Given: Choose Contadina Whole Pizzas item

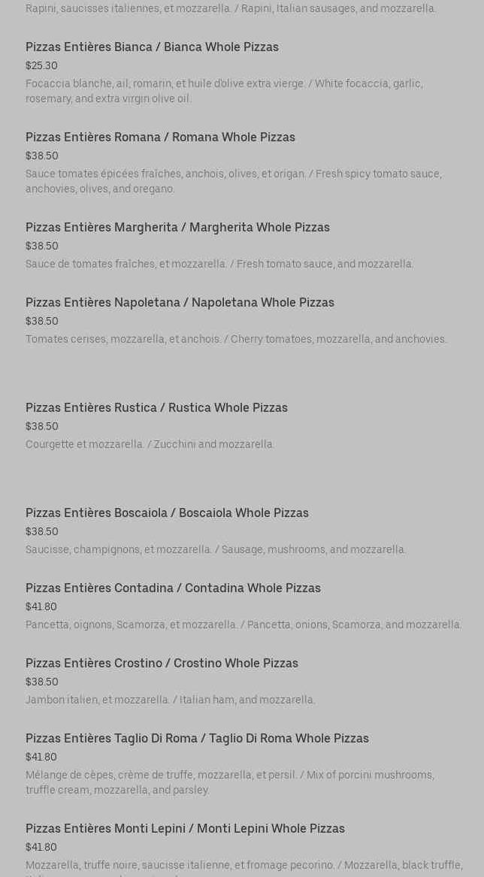Looking at the screenshot, I should pyautogui.click(x=173, y=588).
